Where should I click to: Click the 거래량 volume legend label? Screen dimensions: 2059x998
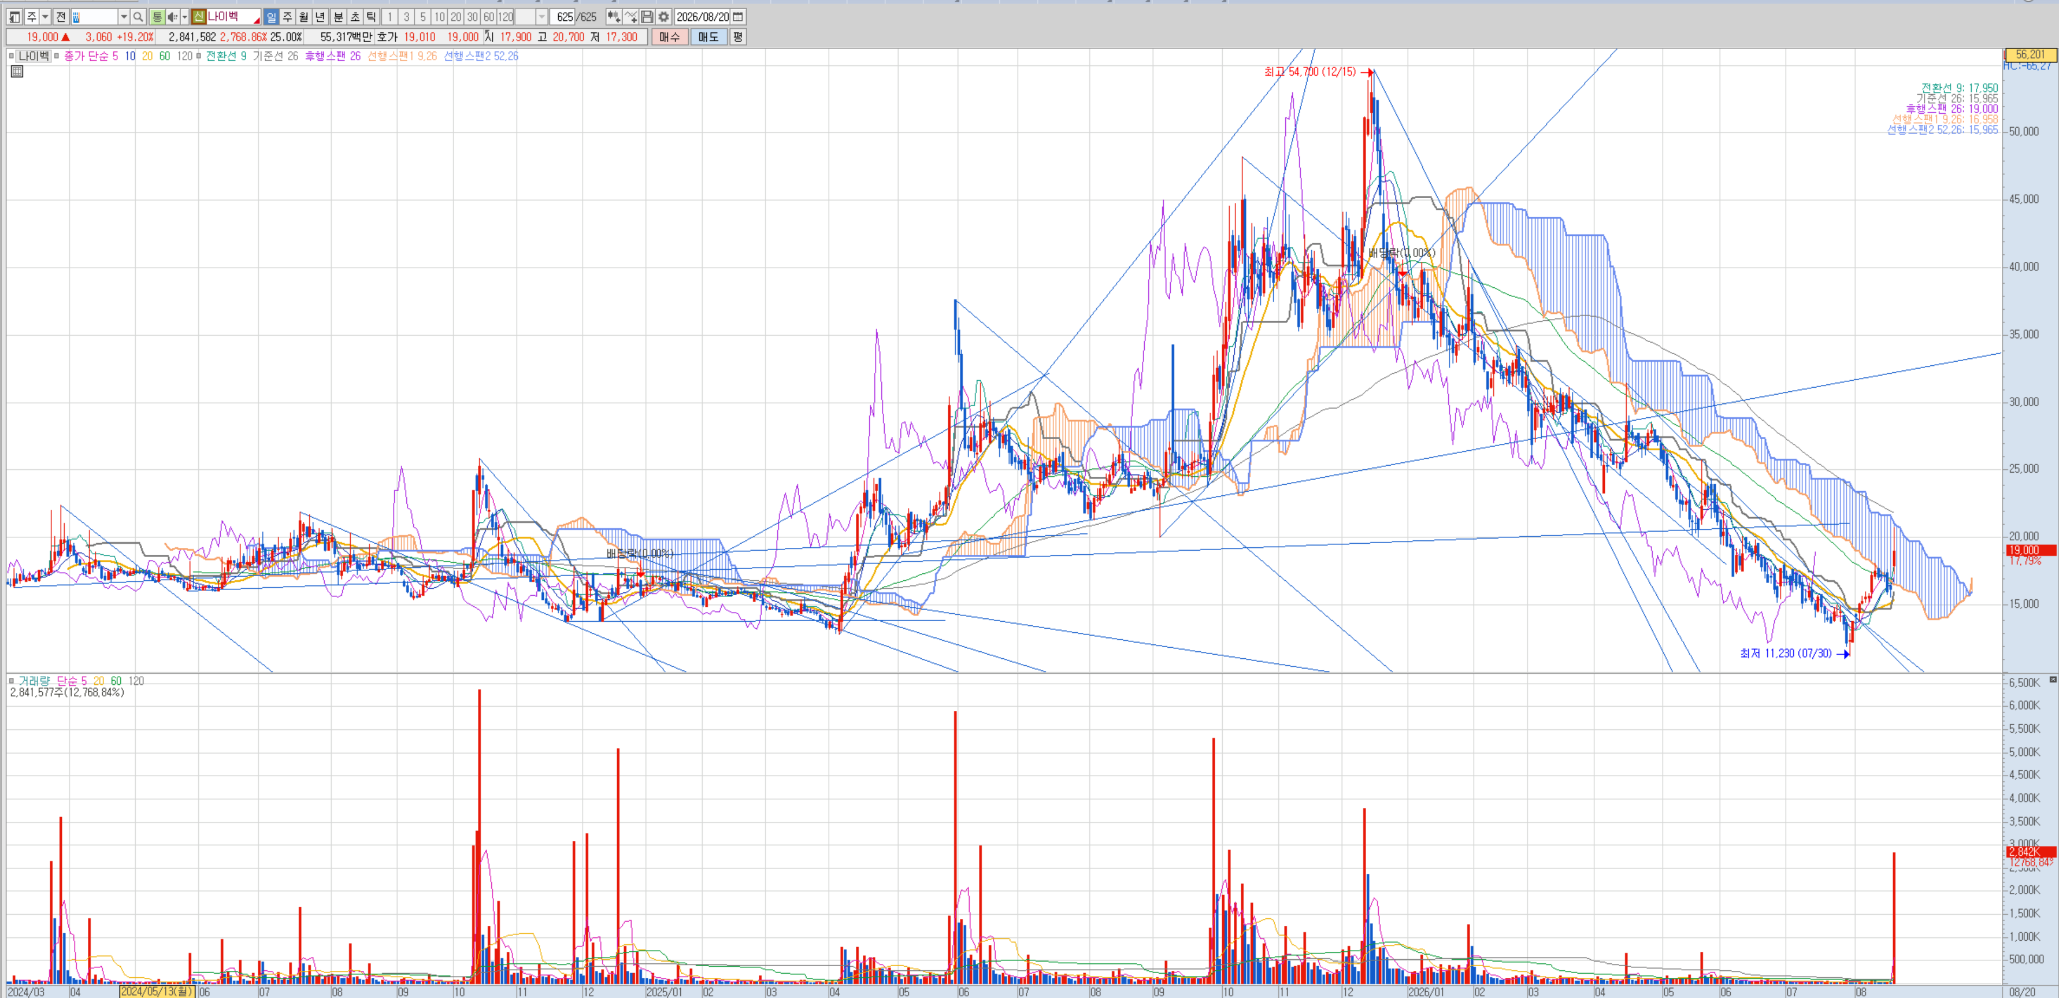point(34,681)
